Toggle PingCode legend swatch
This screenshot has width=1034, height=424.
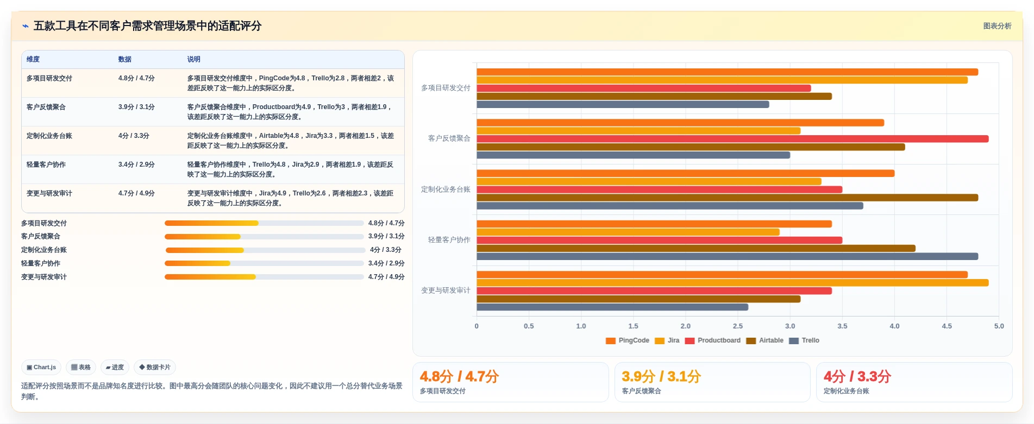pyautogui.click(x=611, y=341)
